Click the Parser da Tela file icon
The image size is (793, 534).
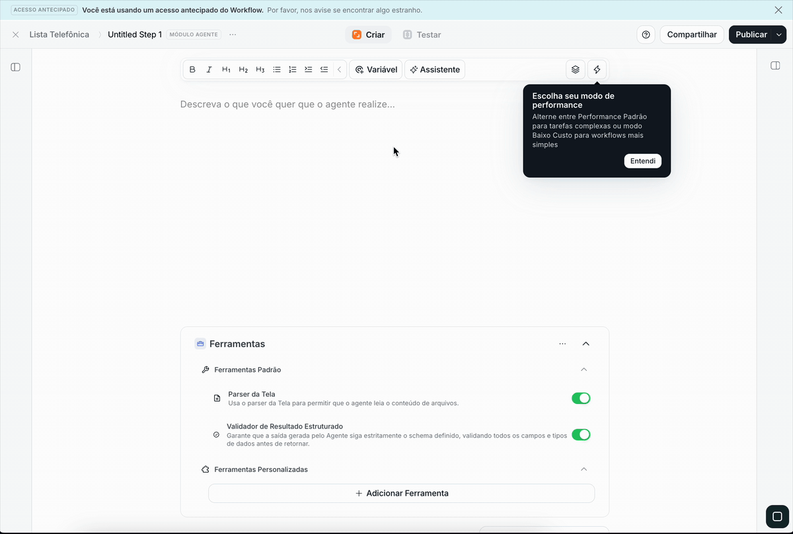pos(217,399)
